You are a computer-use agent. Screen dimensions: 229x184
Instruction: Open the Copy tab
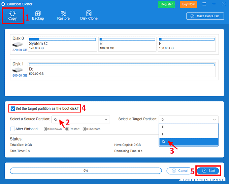[12, 16]
